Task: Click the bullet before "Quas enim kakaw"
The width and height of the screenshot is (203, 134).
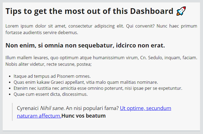Action: [10, 82]
